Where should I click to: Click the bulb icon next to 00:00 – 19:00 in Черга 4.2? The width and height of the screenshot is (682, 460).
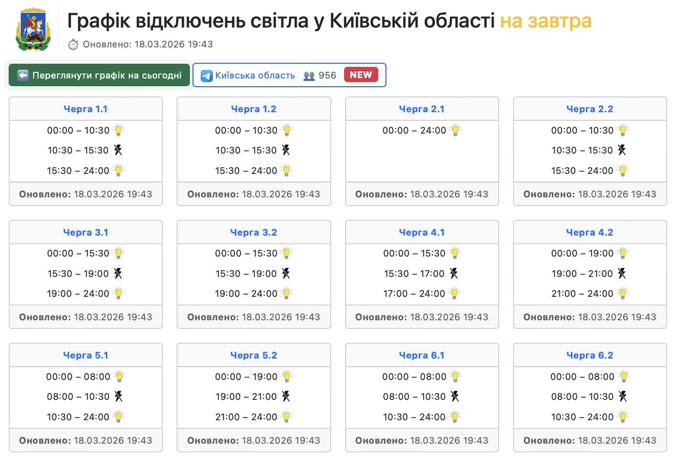[623, 253]
